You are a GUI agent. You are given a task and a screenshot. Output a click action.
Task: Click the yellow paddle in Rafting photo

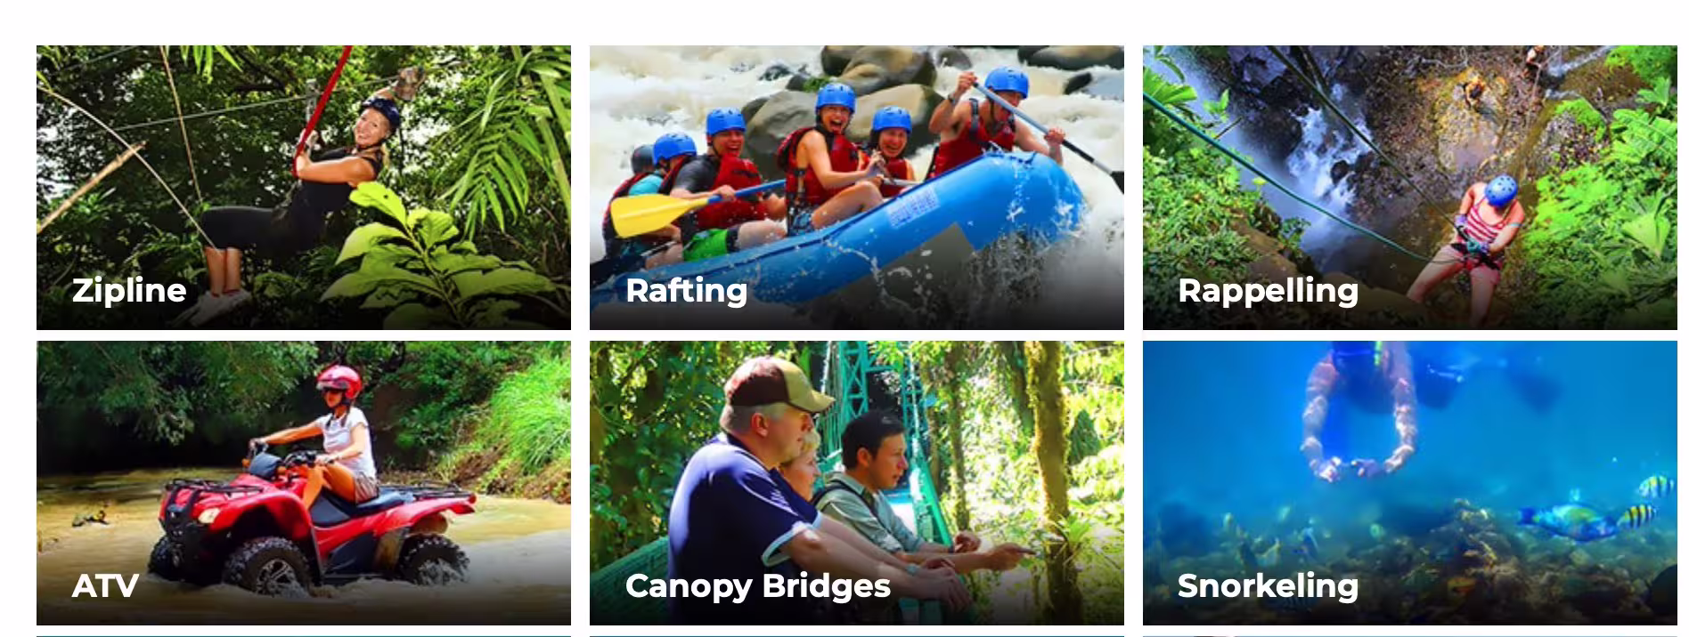click(655, 214)
